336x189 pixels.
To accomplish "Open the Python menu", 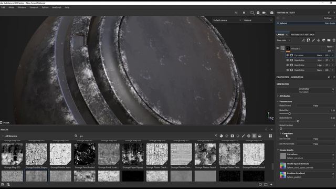I will (45, 7).
